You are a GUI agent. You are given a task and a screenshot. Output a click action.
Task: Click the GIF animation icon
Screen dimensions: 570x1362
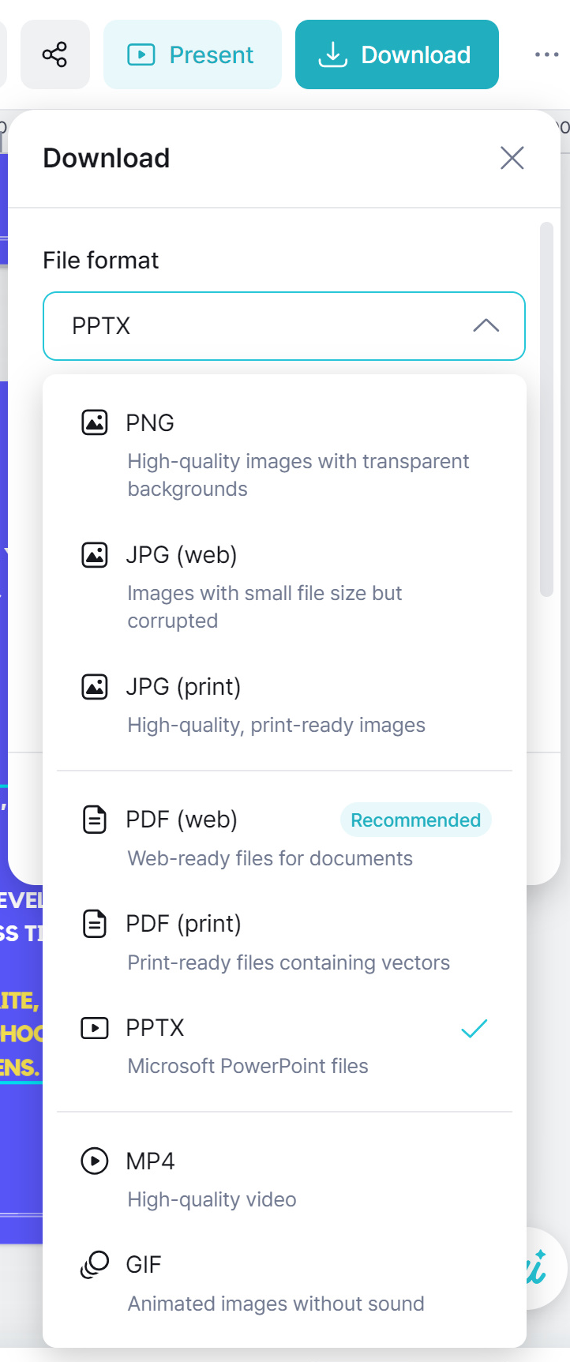pyautogui.click(x=95, y=1265)
